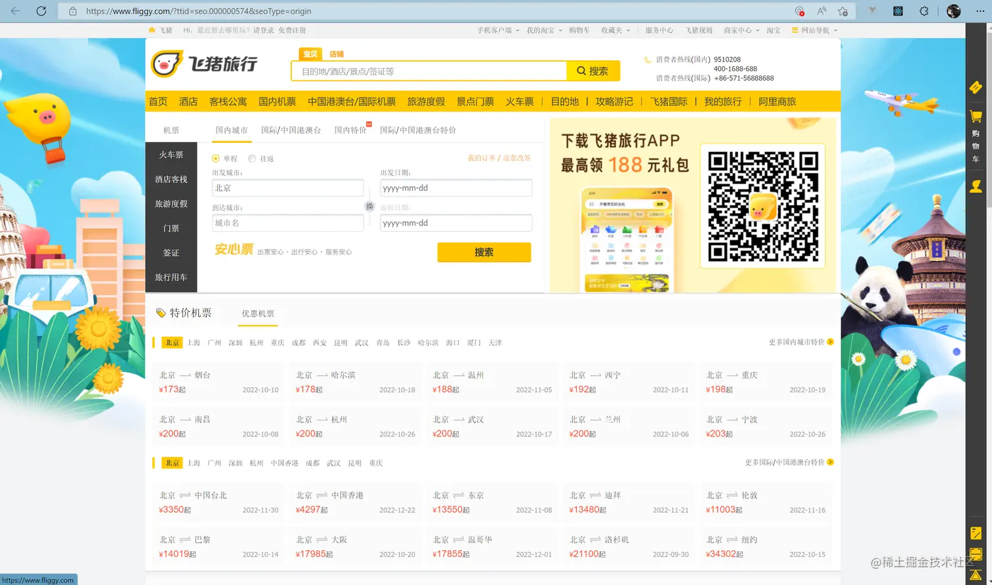
Task: Select 上海 in domestic city filter
Action: [194, 343]
